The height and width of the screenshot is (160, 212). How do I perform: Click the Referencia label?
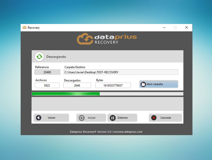42,67
